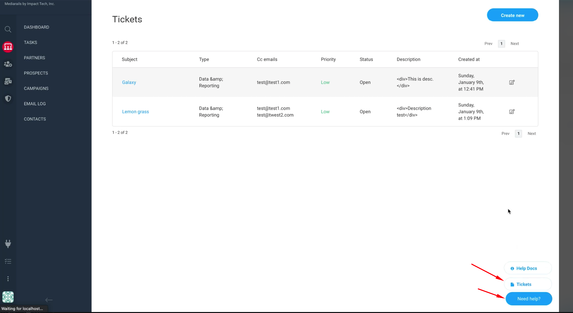Edit the Galaxy ticket via pencil icon
The image size is (573, 313).
[512, 82]
